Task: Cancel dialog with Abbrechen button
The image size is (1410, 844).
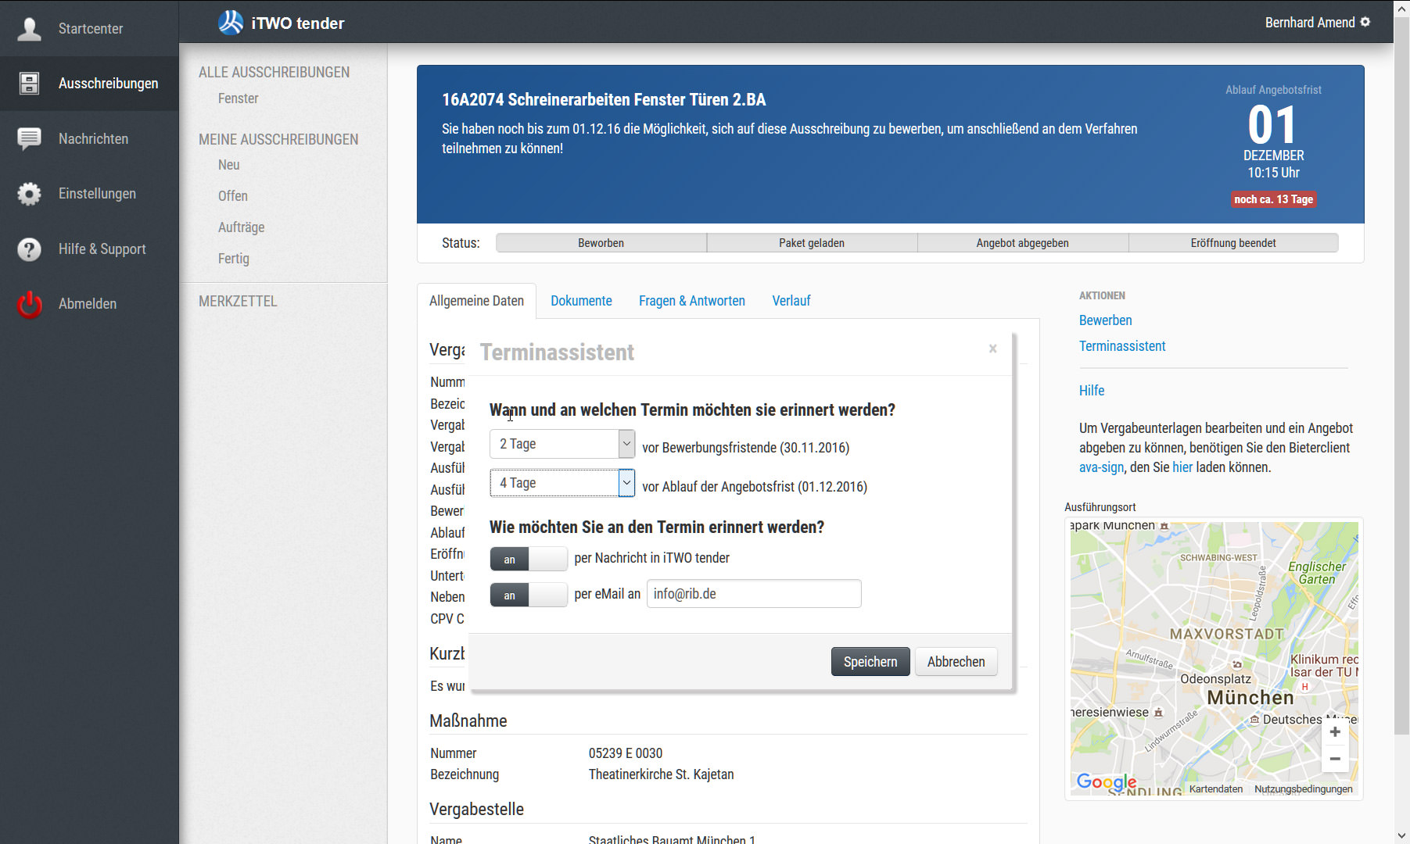Action: click(956, 662)
